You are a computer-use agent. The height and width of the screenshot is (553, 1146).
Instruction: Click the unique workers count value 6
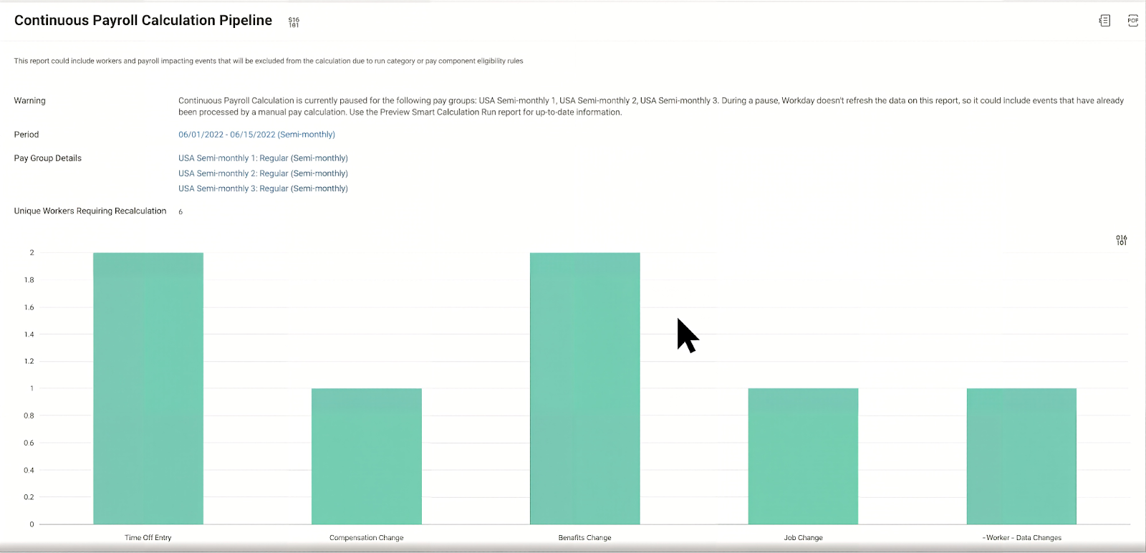180,212
